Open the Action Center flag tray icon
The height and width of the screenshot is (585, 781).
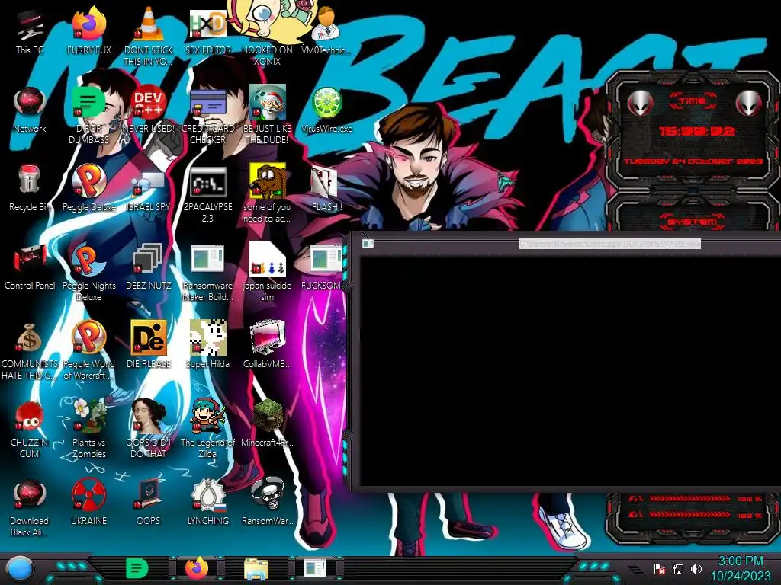click(660, 569)
